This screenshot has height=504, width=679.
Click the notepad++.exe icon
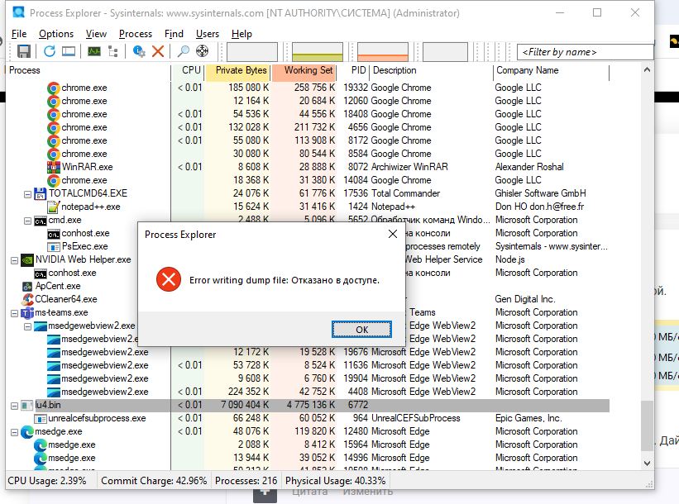click(x=53, y=207)
